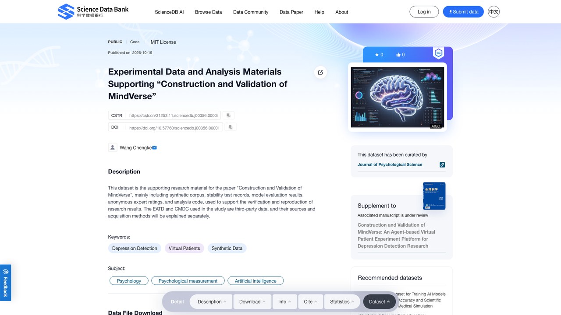Click the CSTR URL field
This screenshot has width=561, height=315.
click(x=174, y=115)
